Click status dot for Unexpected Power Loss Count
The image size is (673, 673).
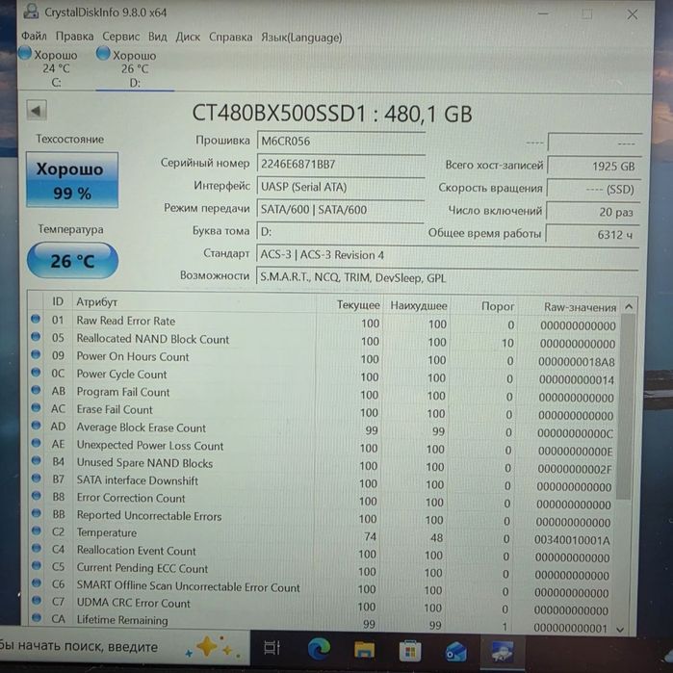click(36, 443)
